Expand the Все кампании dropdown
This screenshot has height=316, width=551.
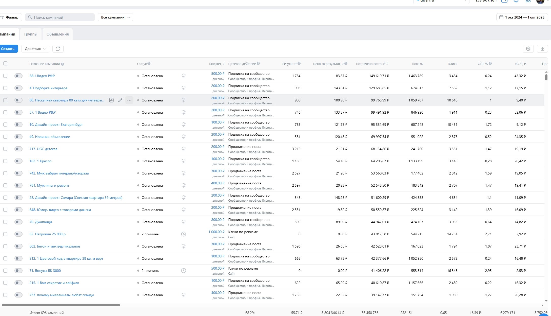pos(115,17)
